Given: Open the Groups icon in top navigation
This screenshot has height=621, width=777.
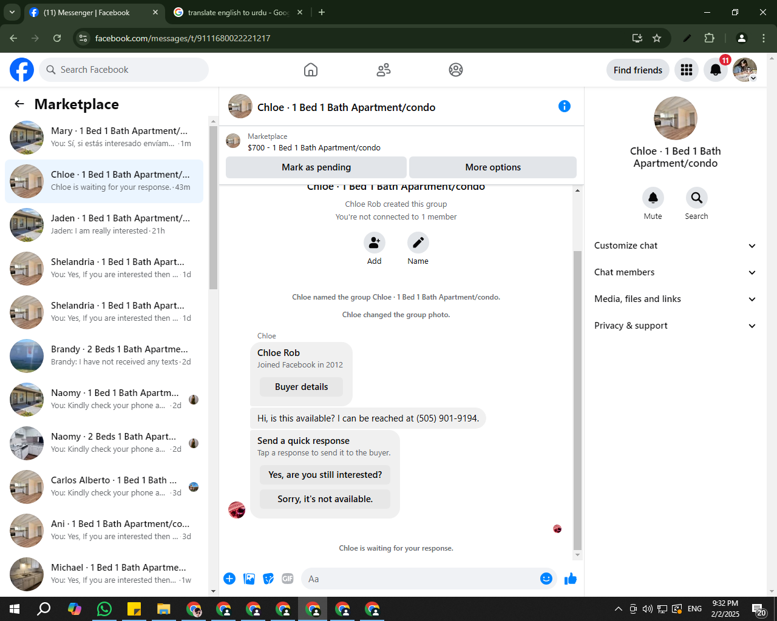Looking at the screenshot, I should pyautogui.click(x=456, y=70).
